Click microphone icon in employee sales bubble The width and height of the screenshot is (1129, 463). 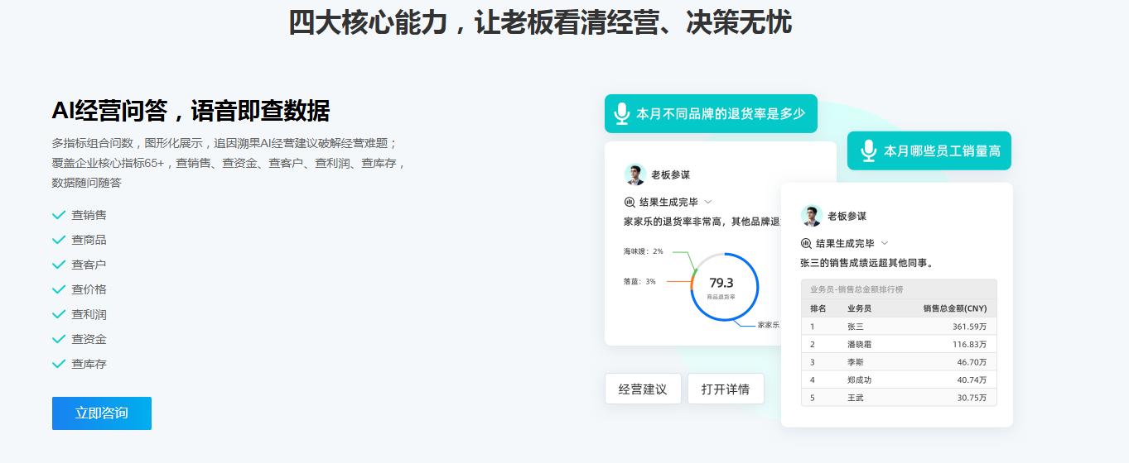coord(868,151)
